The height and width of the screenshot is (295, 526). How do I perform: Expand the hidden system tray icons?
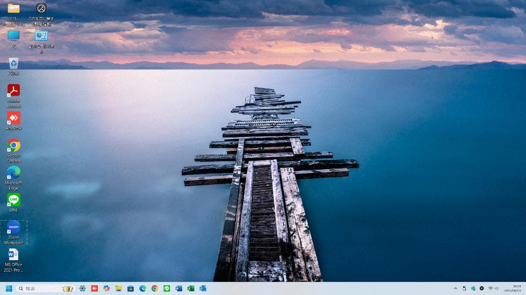[456, 288]
